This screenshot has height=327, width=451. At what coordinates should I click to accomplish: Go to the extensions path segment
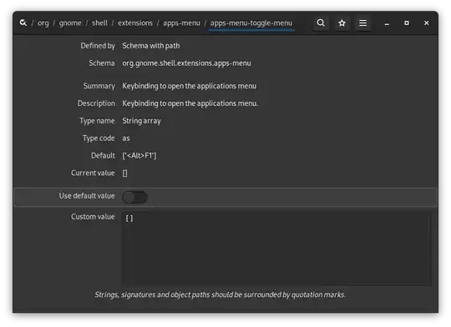(135, 23)
